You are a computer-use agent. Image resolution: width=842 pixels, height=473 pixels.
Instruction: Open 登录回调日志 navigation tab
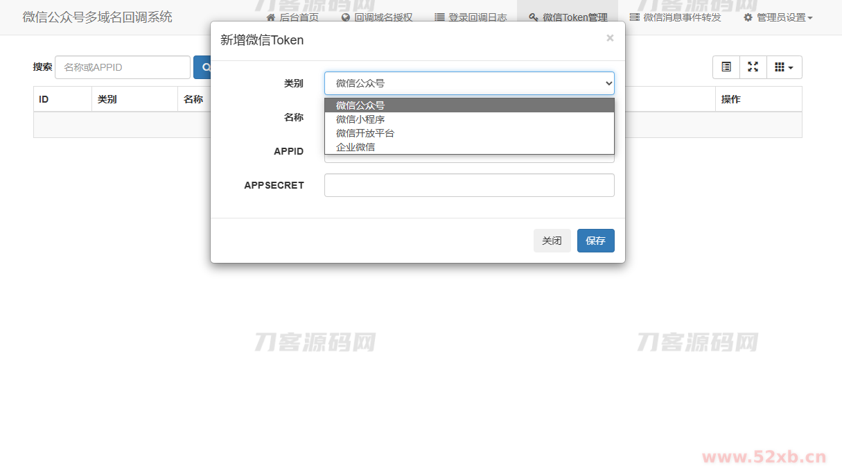471,17
